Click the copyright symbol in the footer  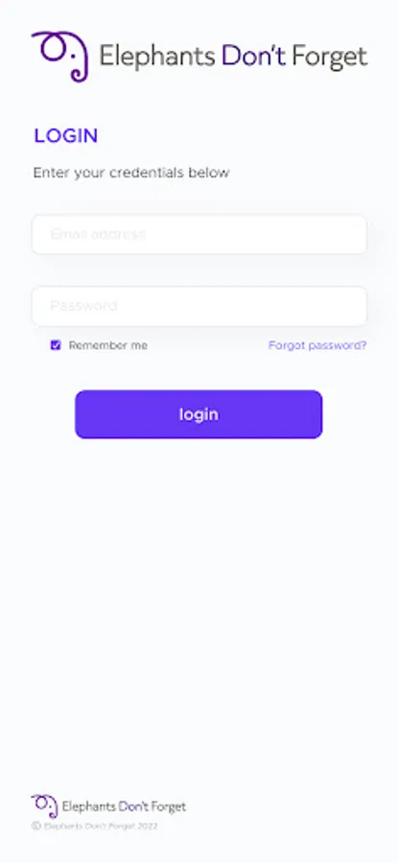pyautogui.click(x=36, y=826)
